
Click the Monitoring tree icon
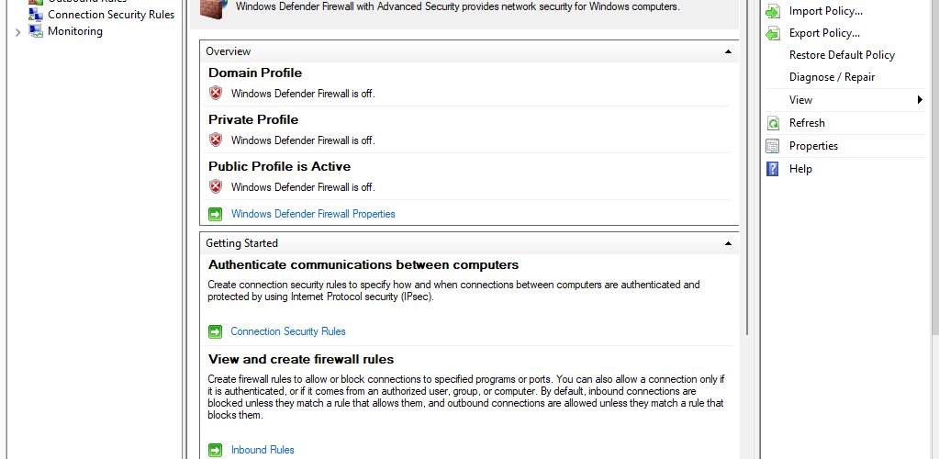36,31
